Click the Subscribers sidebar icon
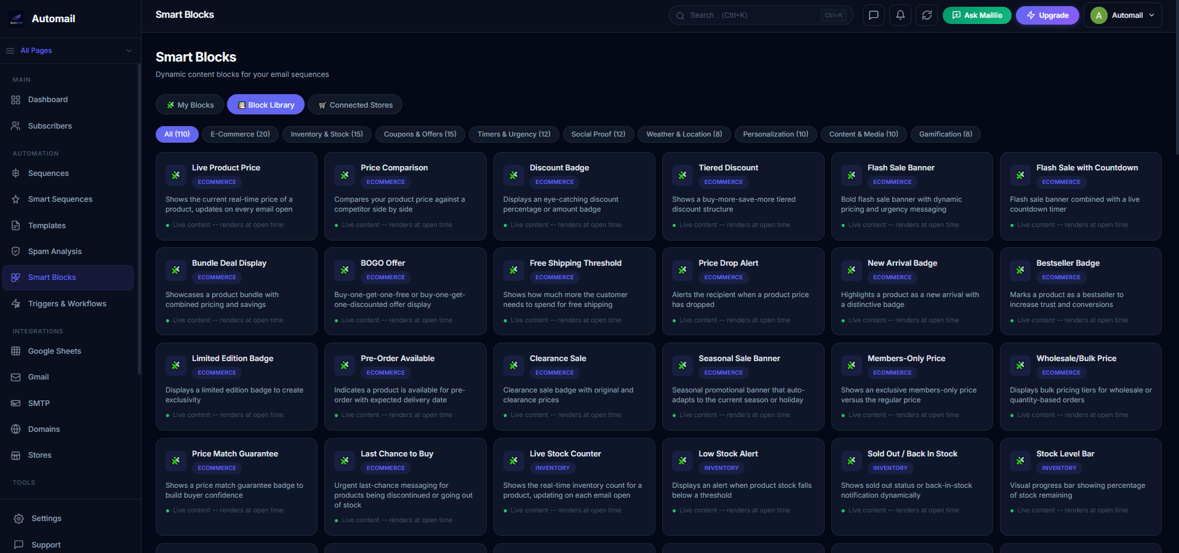Image resolution: width=1179 pixels, height=553 pixels. [16, 126]
